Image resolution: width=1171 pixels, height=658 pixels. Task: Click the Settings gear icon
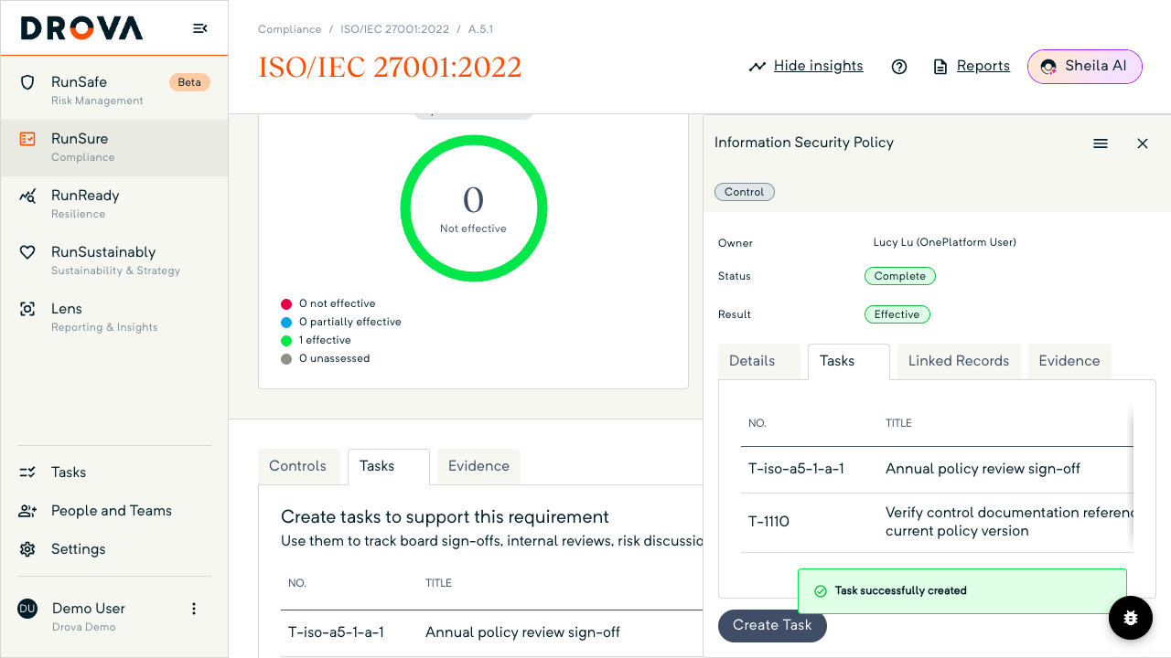pyautogui.click(x=27, y=549)
